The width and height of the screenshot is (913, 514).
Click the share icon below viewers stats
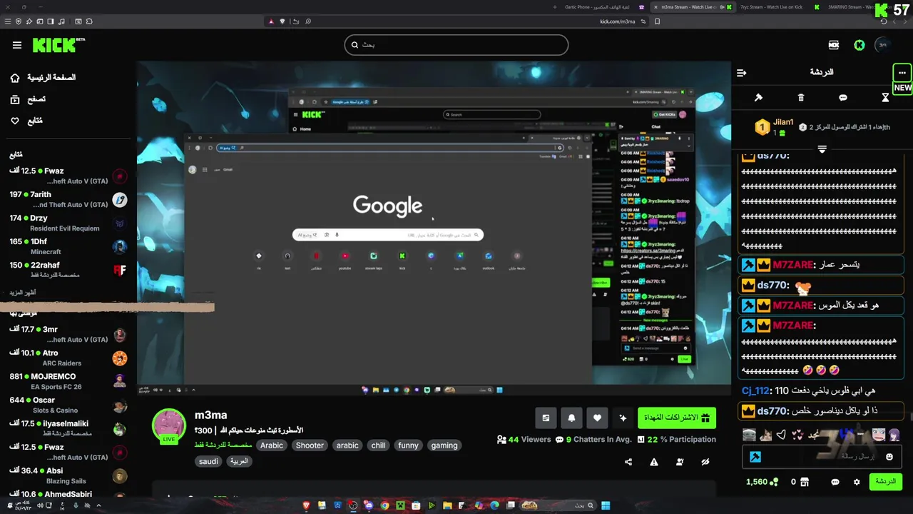pyautogui.click(x=628, y=462)
